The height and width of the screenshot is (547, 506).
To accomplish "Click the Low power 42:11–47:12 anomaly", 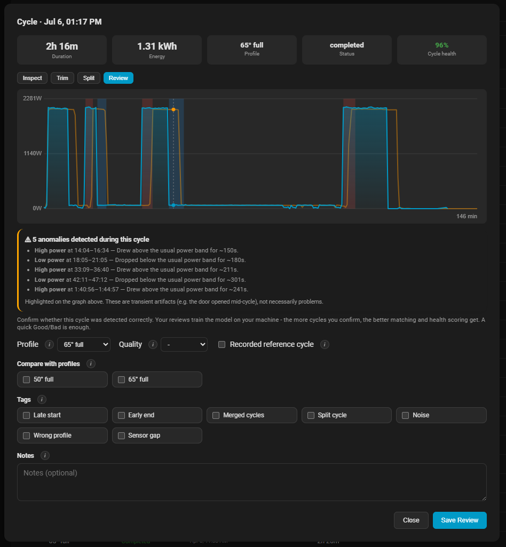I will point(140,280).
